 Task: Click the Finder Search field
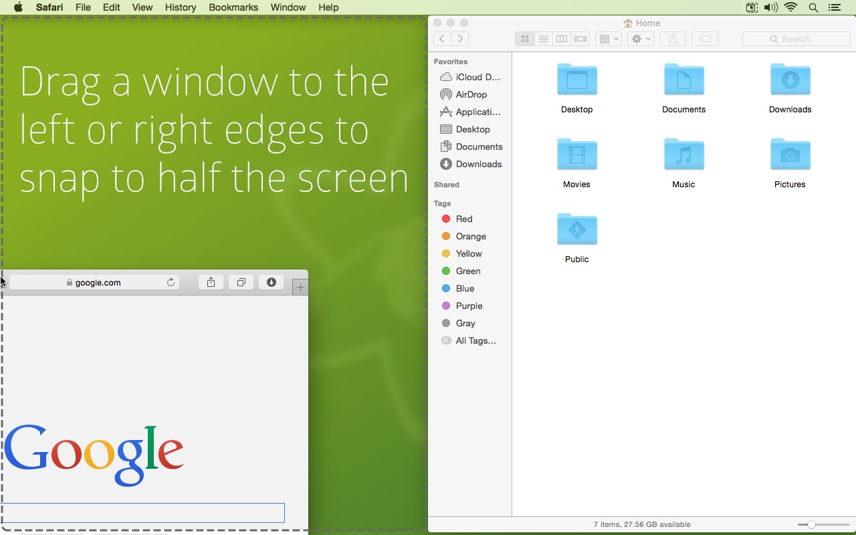[796, 39]
